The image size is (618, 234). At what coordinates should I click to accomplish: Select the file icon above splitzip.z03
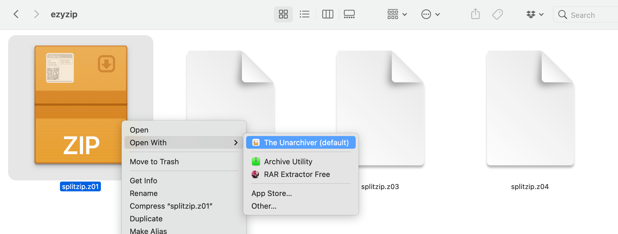click(380, 108)
